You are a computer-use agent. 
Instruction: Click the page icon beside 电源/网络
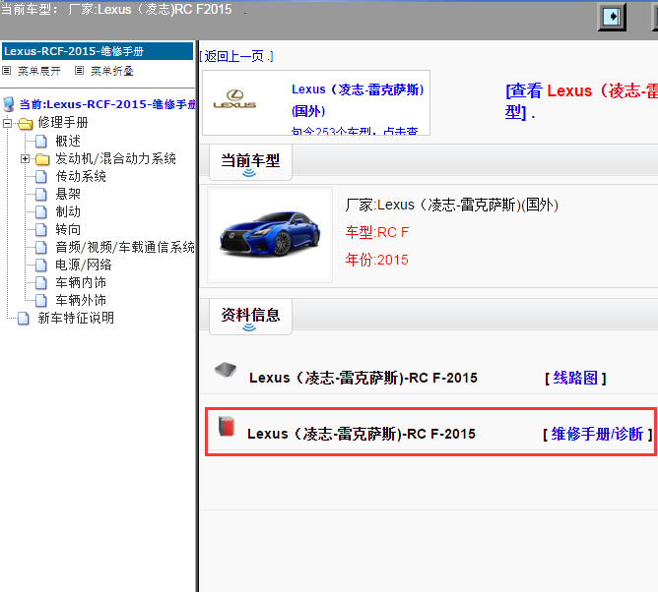point(41,265)
